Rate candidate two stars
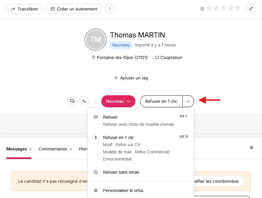The width and height of the screenshot is (262, 198). pos(216,8)
